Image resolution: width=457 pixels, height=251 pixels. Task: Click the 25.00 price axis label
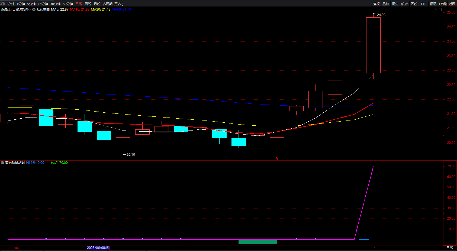tap(451, 12)
